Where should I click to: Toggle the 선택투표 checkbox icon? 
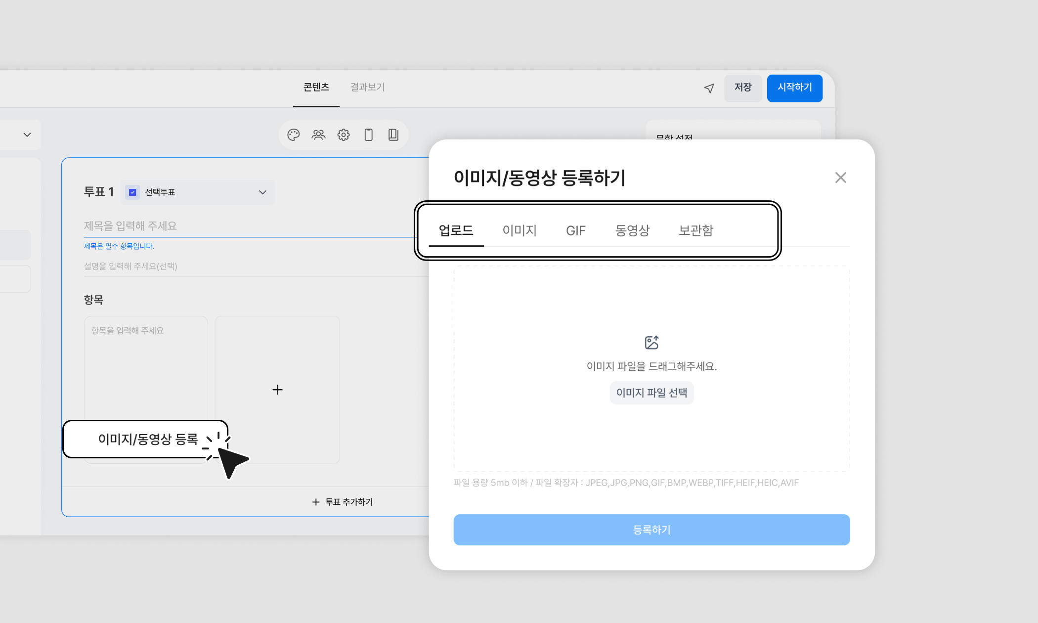(x=132, y=192)
